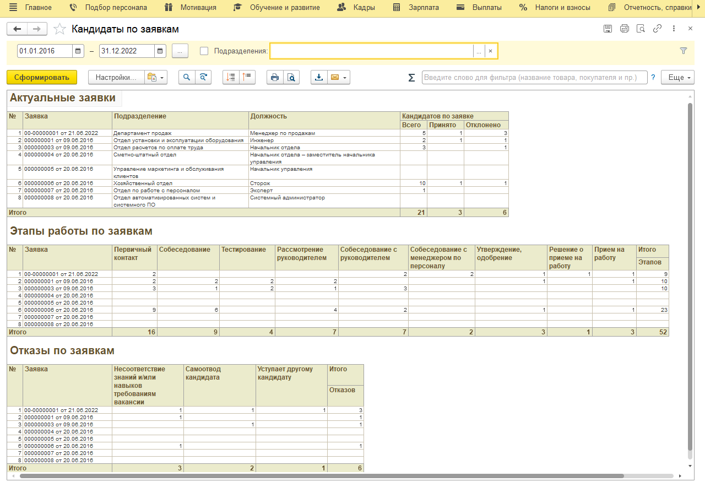This screenshot has width=705, height=487.
Task: Enable the Подразделения checkbox
Action: (204, 51)
